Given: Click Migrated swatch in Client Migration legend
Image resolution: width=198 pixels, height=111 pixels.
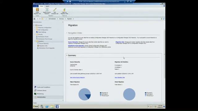Looking at the screenshot, I should tap(146, 93).
